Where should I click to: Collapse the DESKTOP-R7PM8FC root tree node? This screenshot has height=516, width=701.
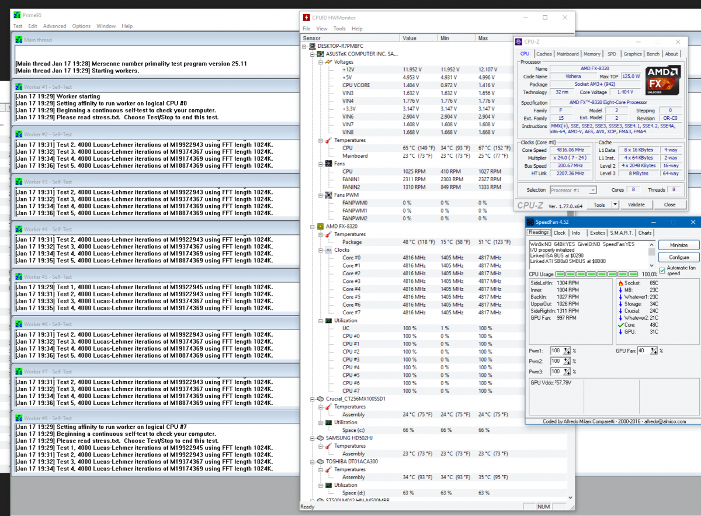(304, 46)
